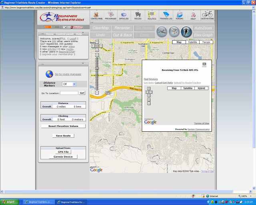Pan the Garmin popup map down
This screenshot has height=205, width=256.
(x=149, y=96)
